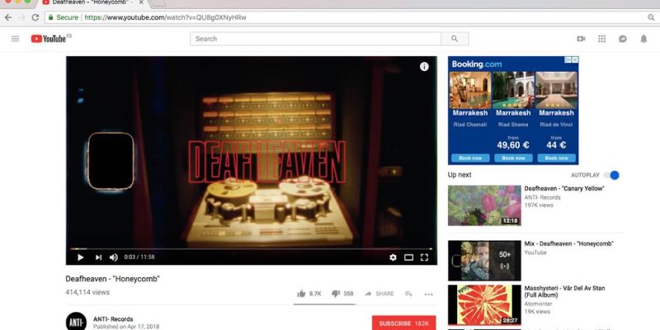Add video to playlist icon

(408, 294)
